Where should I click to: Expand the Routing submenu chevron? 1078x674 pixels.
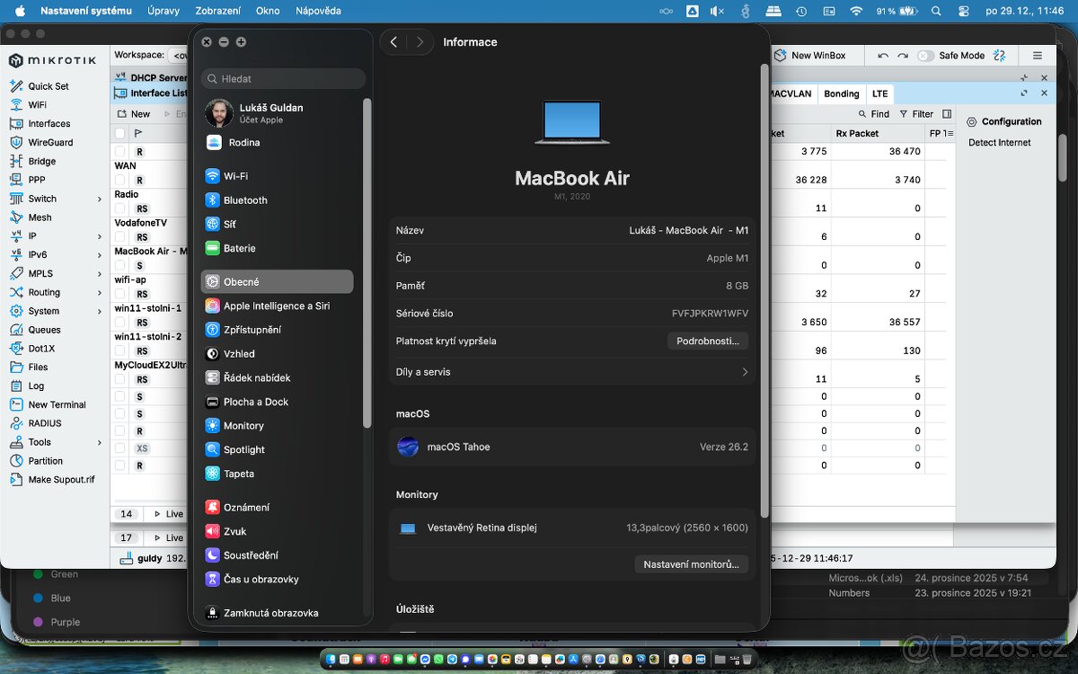(x=100, y=292)
